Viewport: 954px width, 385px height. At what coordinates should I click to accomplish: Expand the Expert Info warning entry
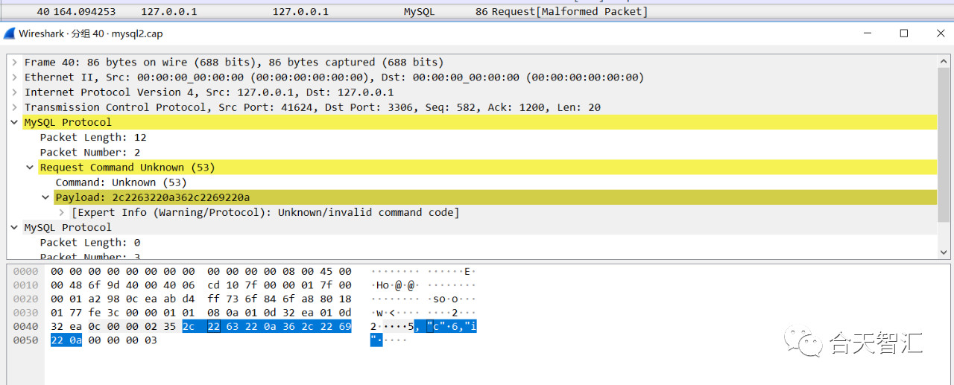pos(62,212)
